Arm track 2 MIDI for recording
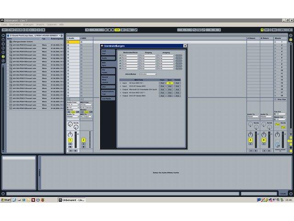 click(84, 147)
